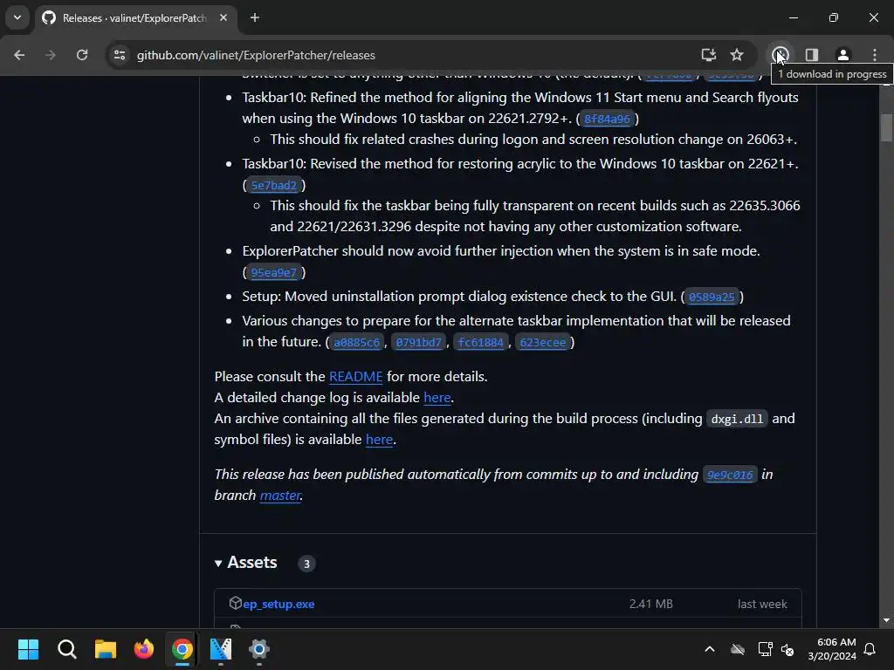Open the build archive 'here' link
Image resolution: width=894 pixels, height=670 pixels.
tap(379, 440)
